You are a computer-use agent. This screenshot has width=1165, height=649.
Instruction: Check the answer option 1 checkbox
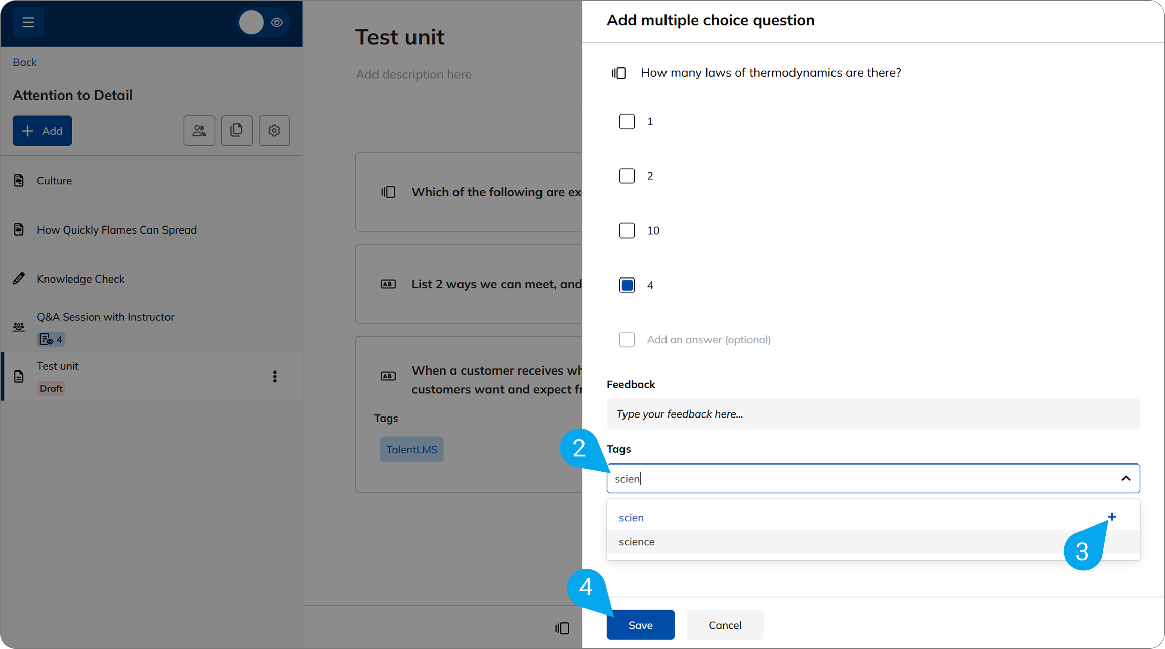(x=627, y=122)
